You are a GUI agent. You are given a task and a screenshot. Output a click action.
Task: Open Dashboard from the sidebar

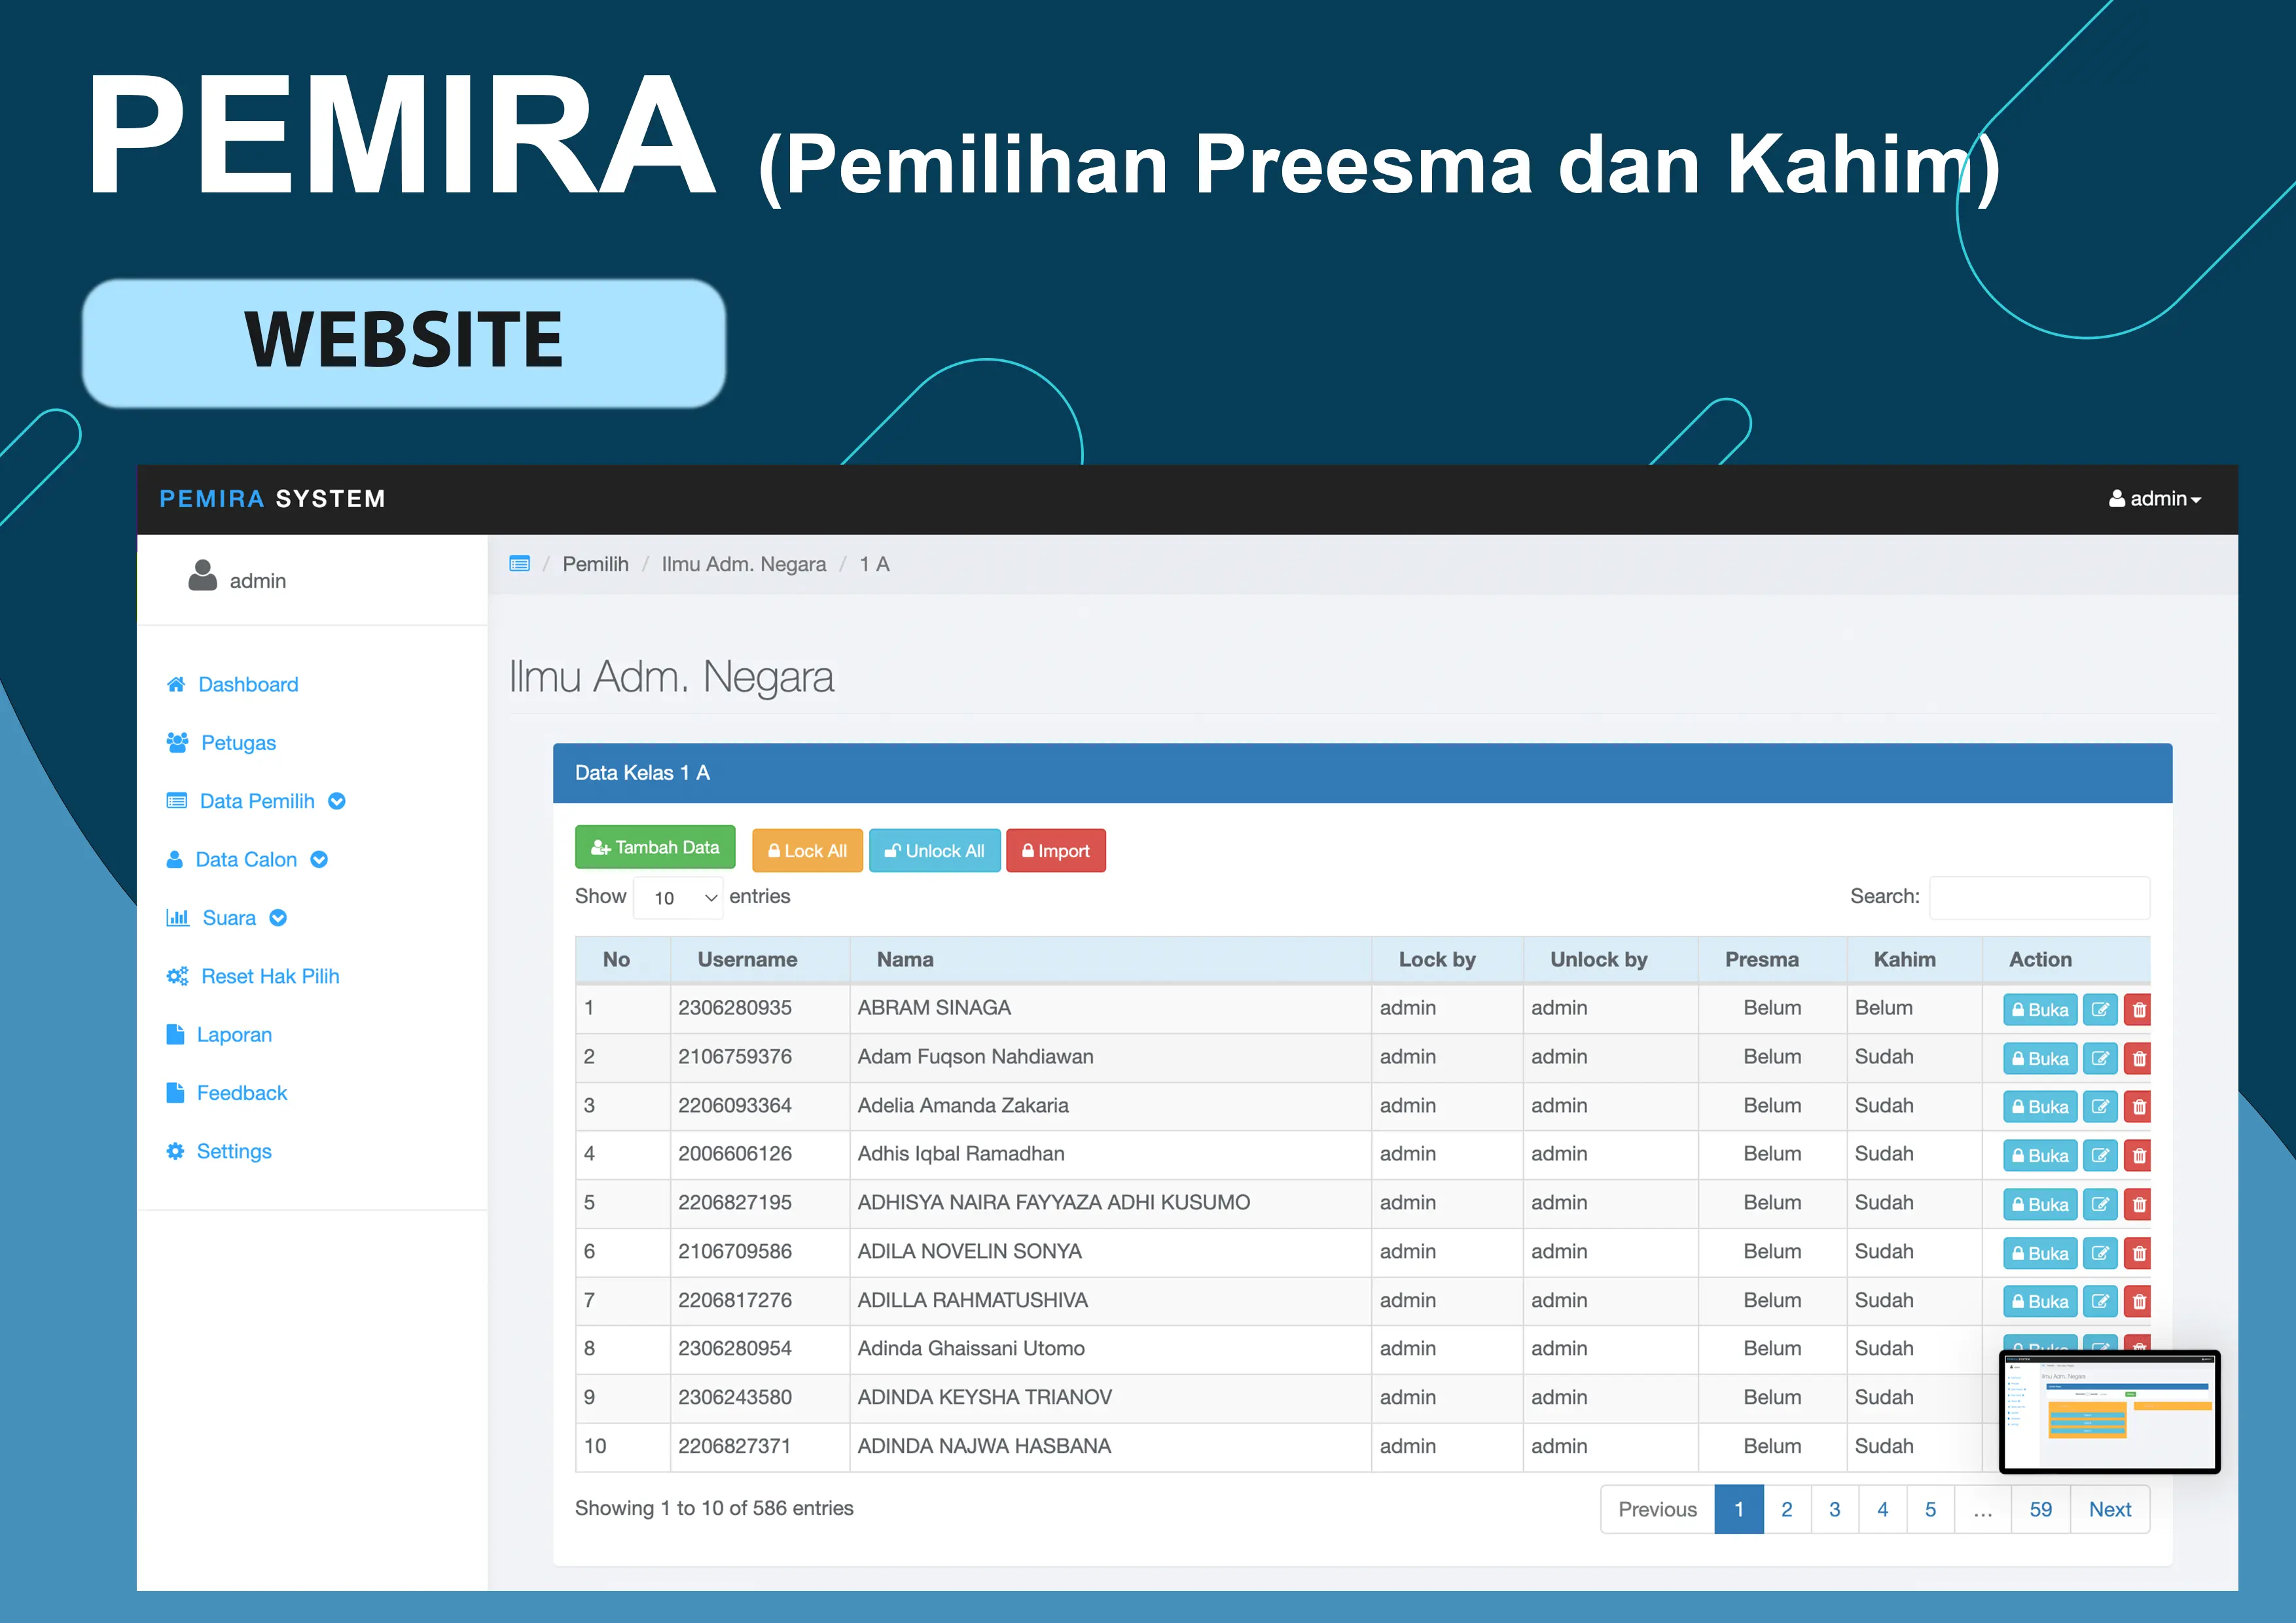pyautogui.click(x=248, y=684)
